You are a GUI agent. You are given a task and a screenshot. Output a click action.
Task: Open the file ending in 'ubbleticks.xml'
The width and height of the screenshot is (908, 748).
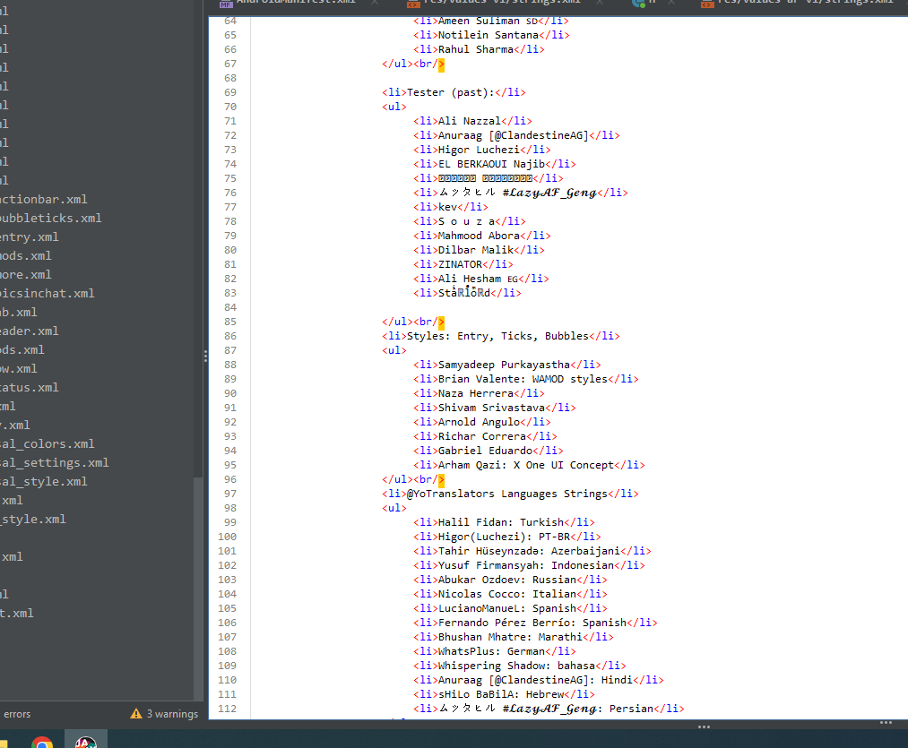click(50, 219)
